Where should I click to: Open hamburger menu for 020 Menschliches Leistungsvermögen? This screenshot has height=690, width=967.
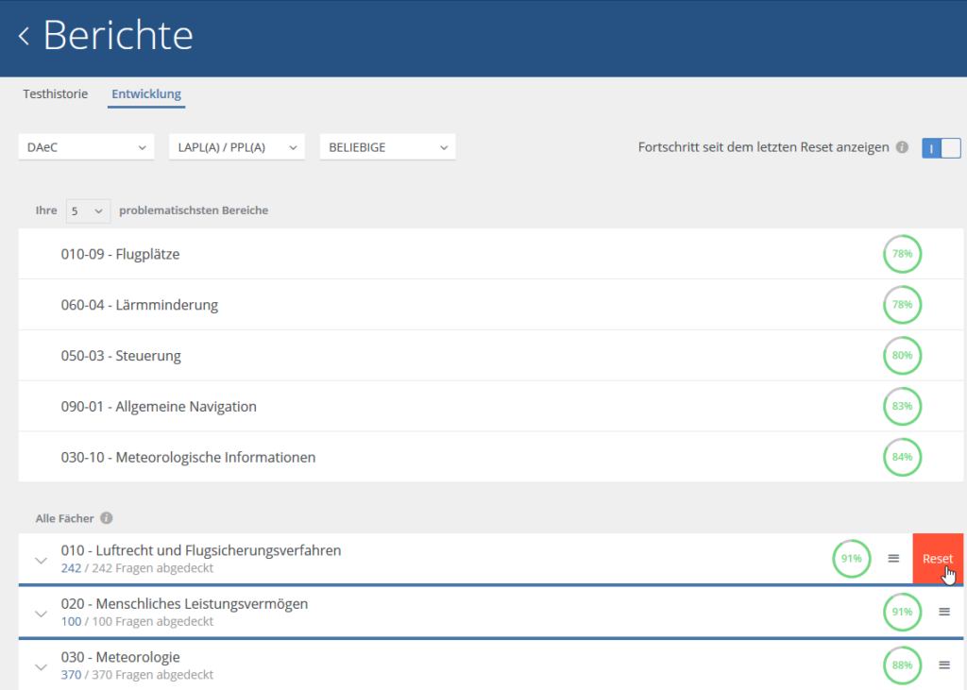pyautogui.click(x=943, y=612)
